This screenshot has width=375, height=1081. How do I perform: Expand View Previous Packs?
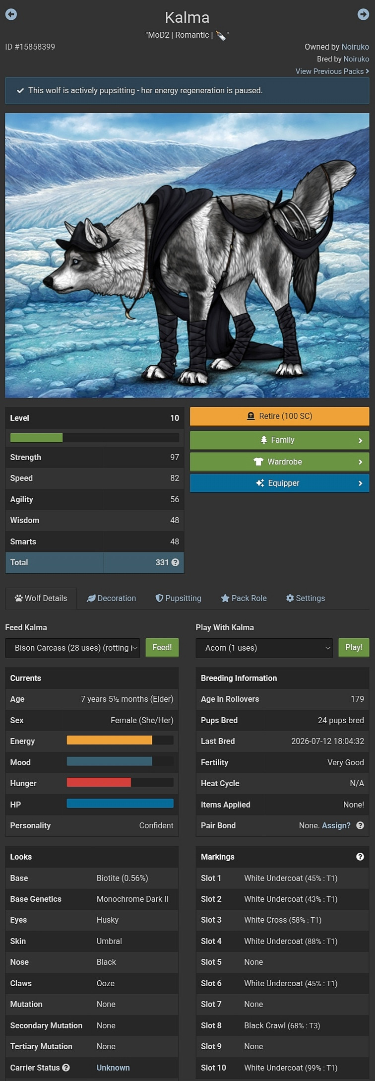(332, 71)
